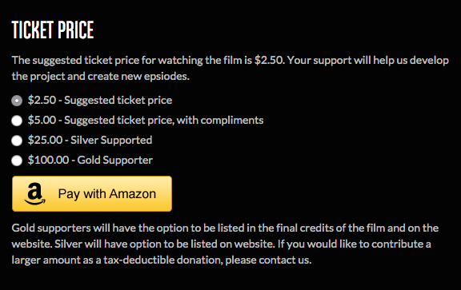The image size is (461, 290).
Task: Select the $25.00 Silver Supported radio button
Action: click(17, 141)
